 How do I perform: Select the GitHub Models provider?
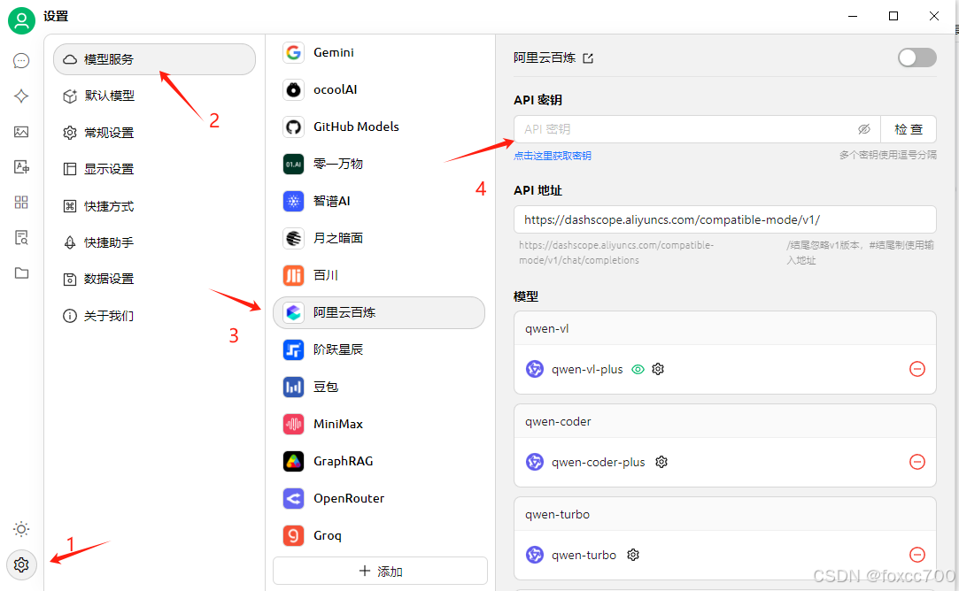[379, 127]
